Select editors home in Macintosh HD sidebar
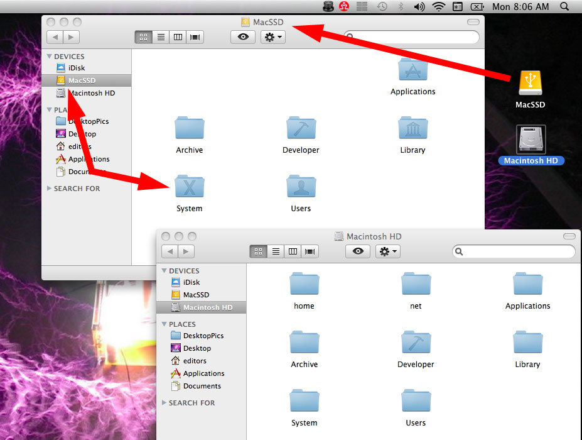 (x=201, y=361)
